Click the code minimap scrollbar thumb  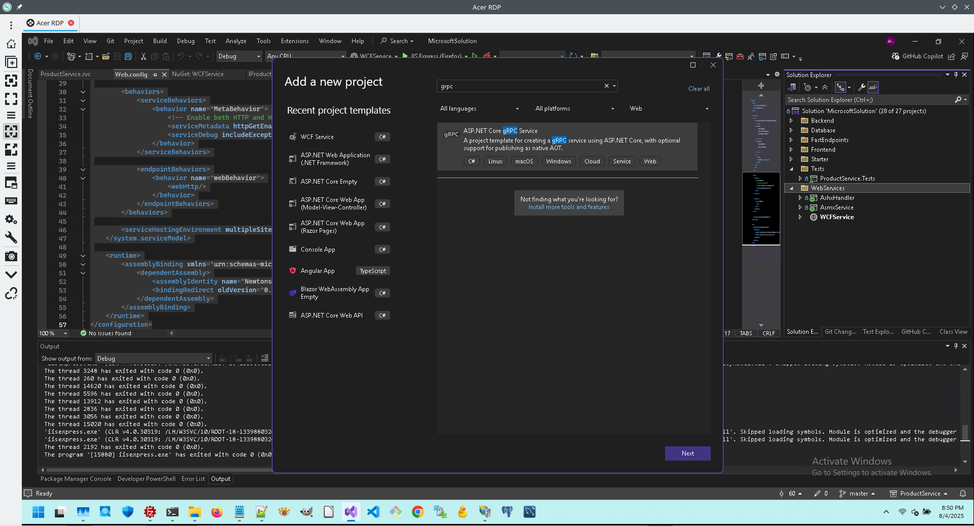[761, 208]
